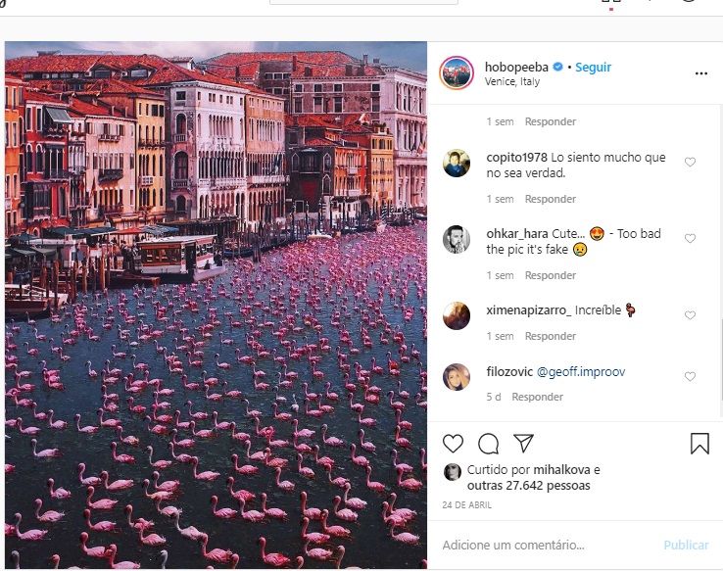Screen dimensions: 723x571
Task: Reply to ximenapizarro_'s comment
Action: 551,336
